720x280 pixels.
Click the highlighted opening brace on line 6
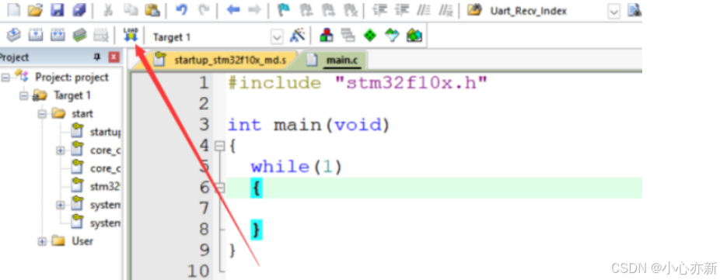click(257, 188)
